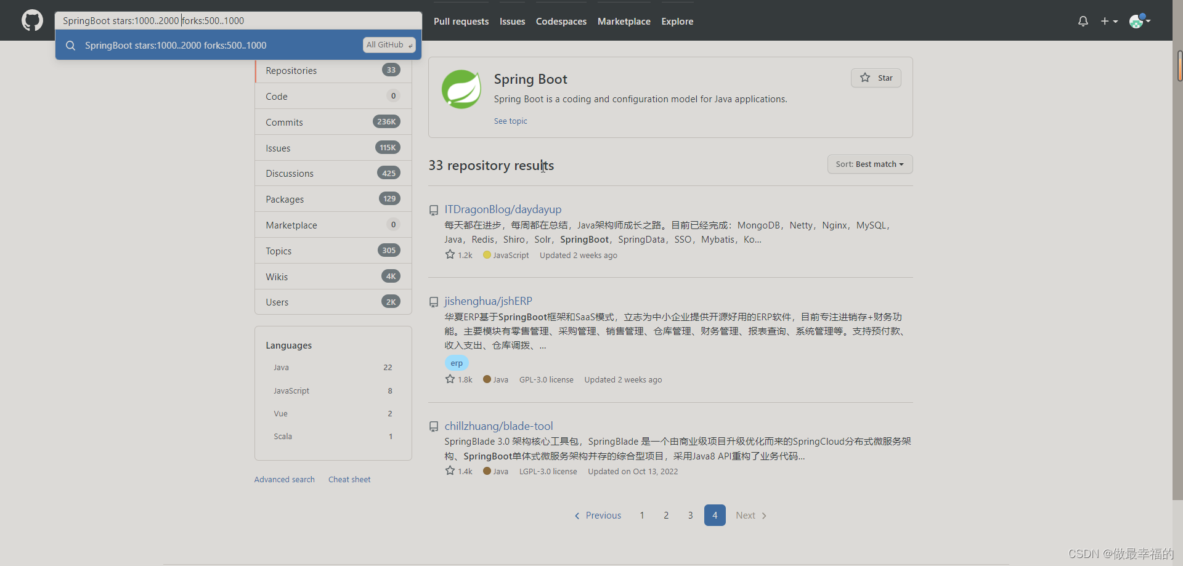Image resolution: width=1183 pixels, height=566 pixels.
Task: Click the erp topic tag
Action: coord(457,363)
